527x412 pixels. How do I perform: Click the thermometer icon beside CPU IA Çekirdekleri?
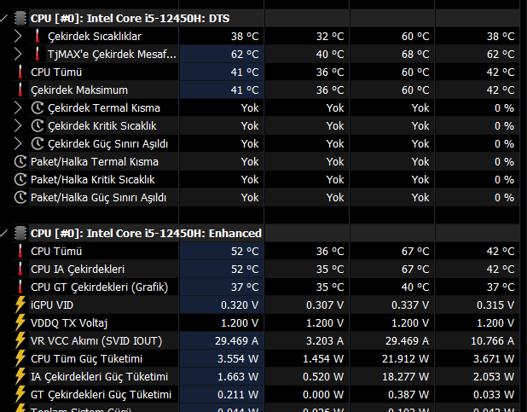pos(20,269)
